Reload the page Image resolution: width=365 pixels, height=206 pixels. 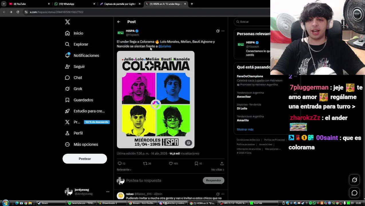point(18,12)
